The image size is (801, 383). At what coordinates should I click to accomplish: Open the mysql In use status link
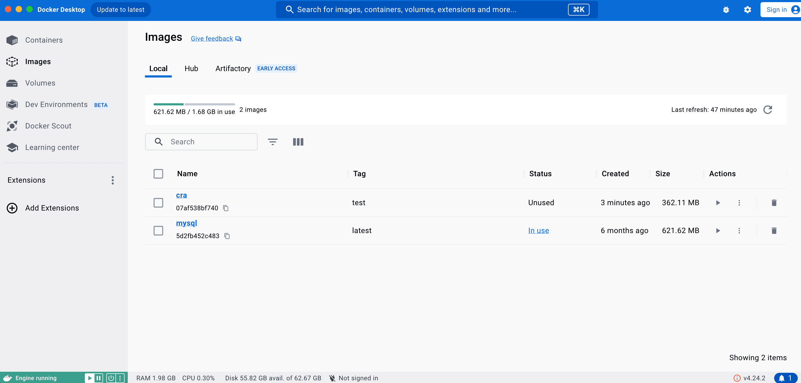(538, 230)
